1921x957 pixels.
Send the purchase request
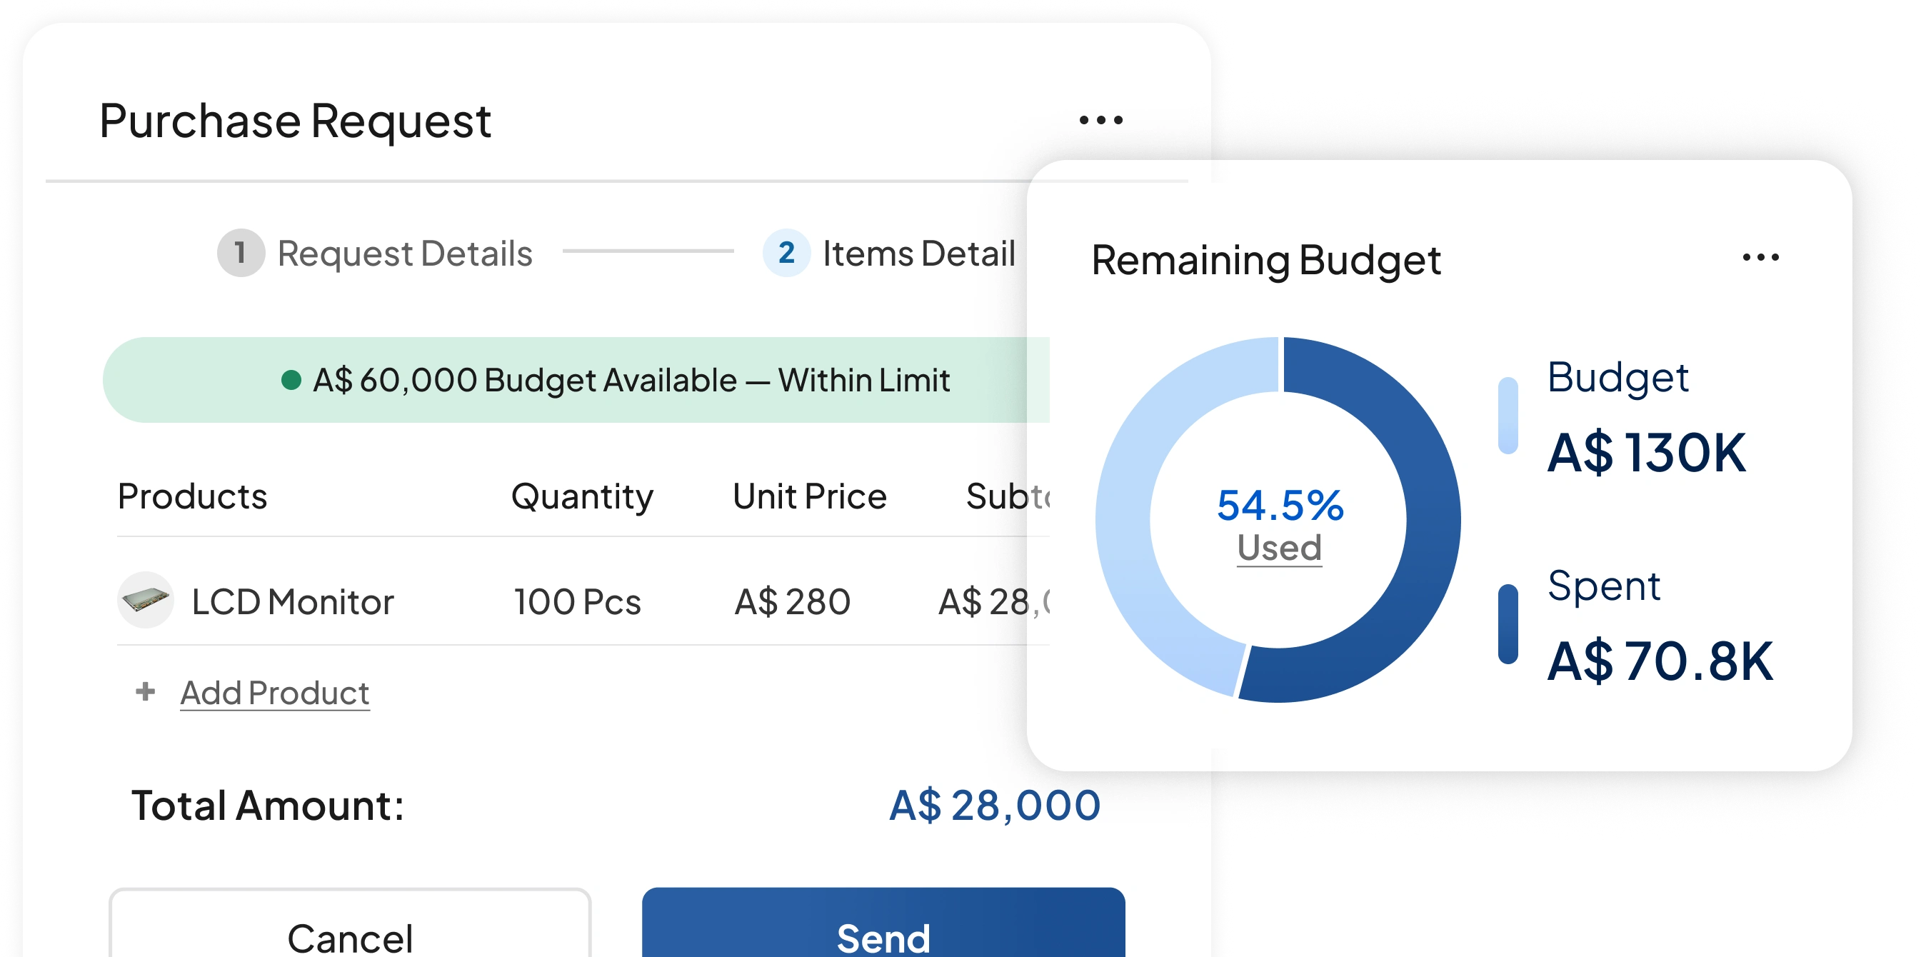(883, 923)
